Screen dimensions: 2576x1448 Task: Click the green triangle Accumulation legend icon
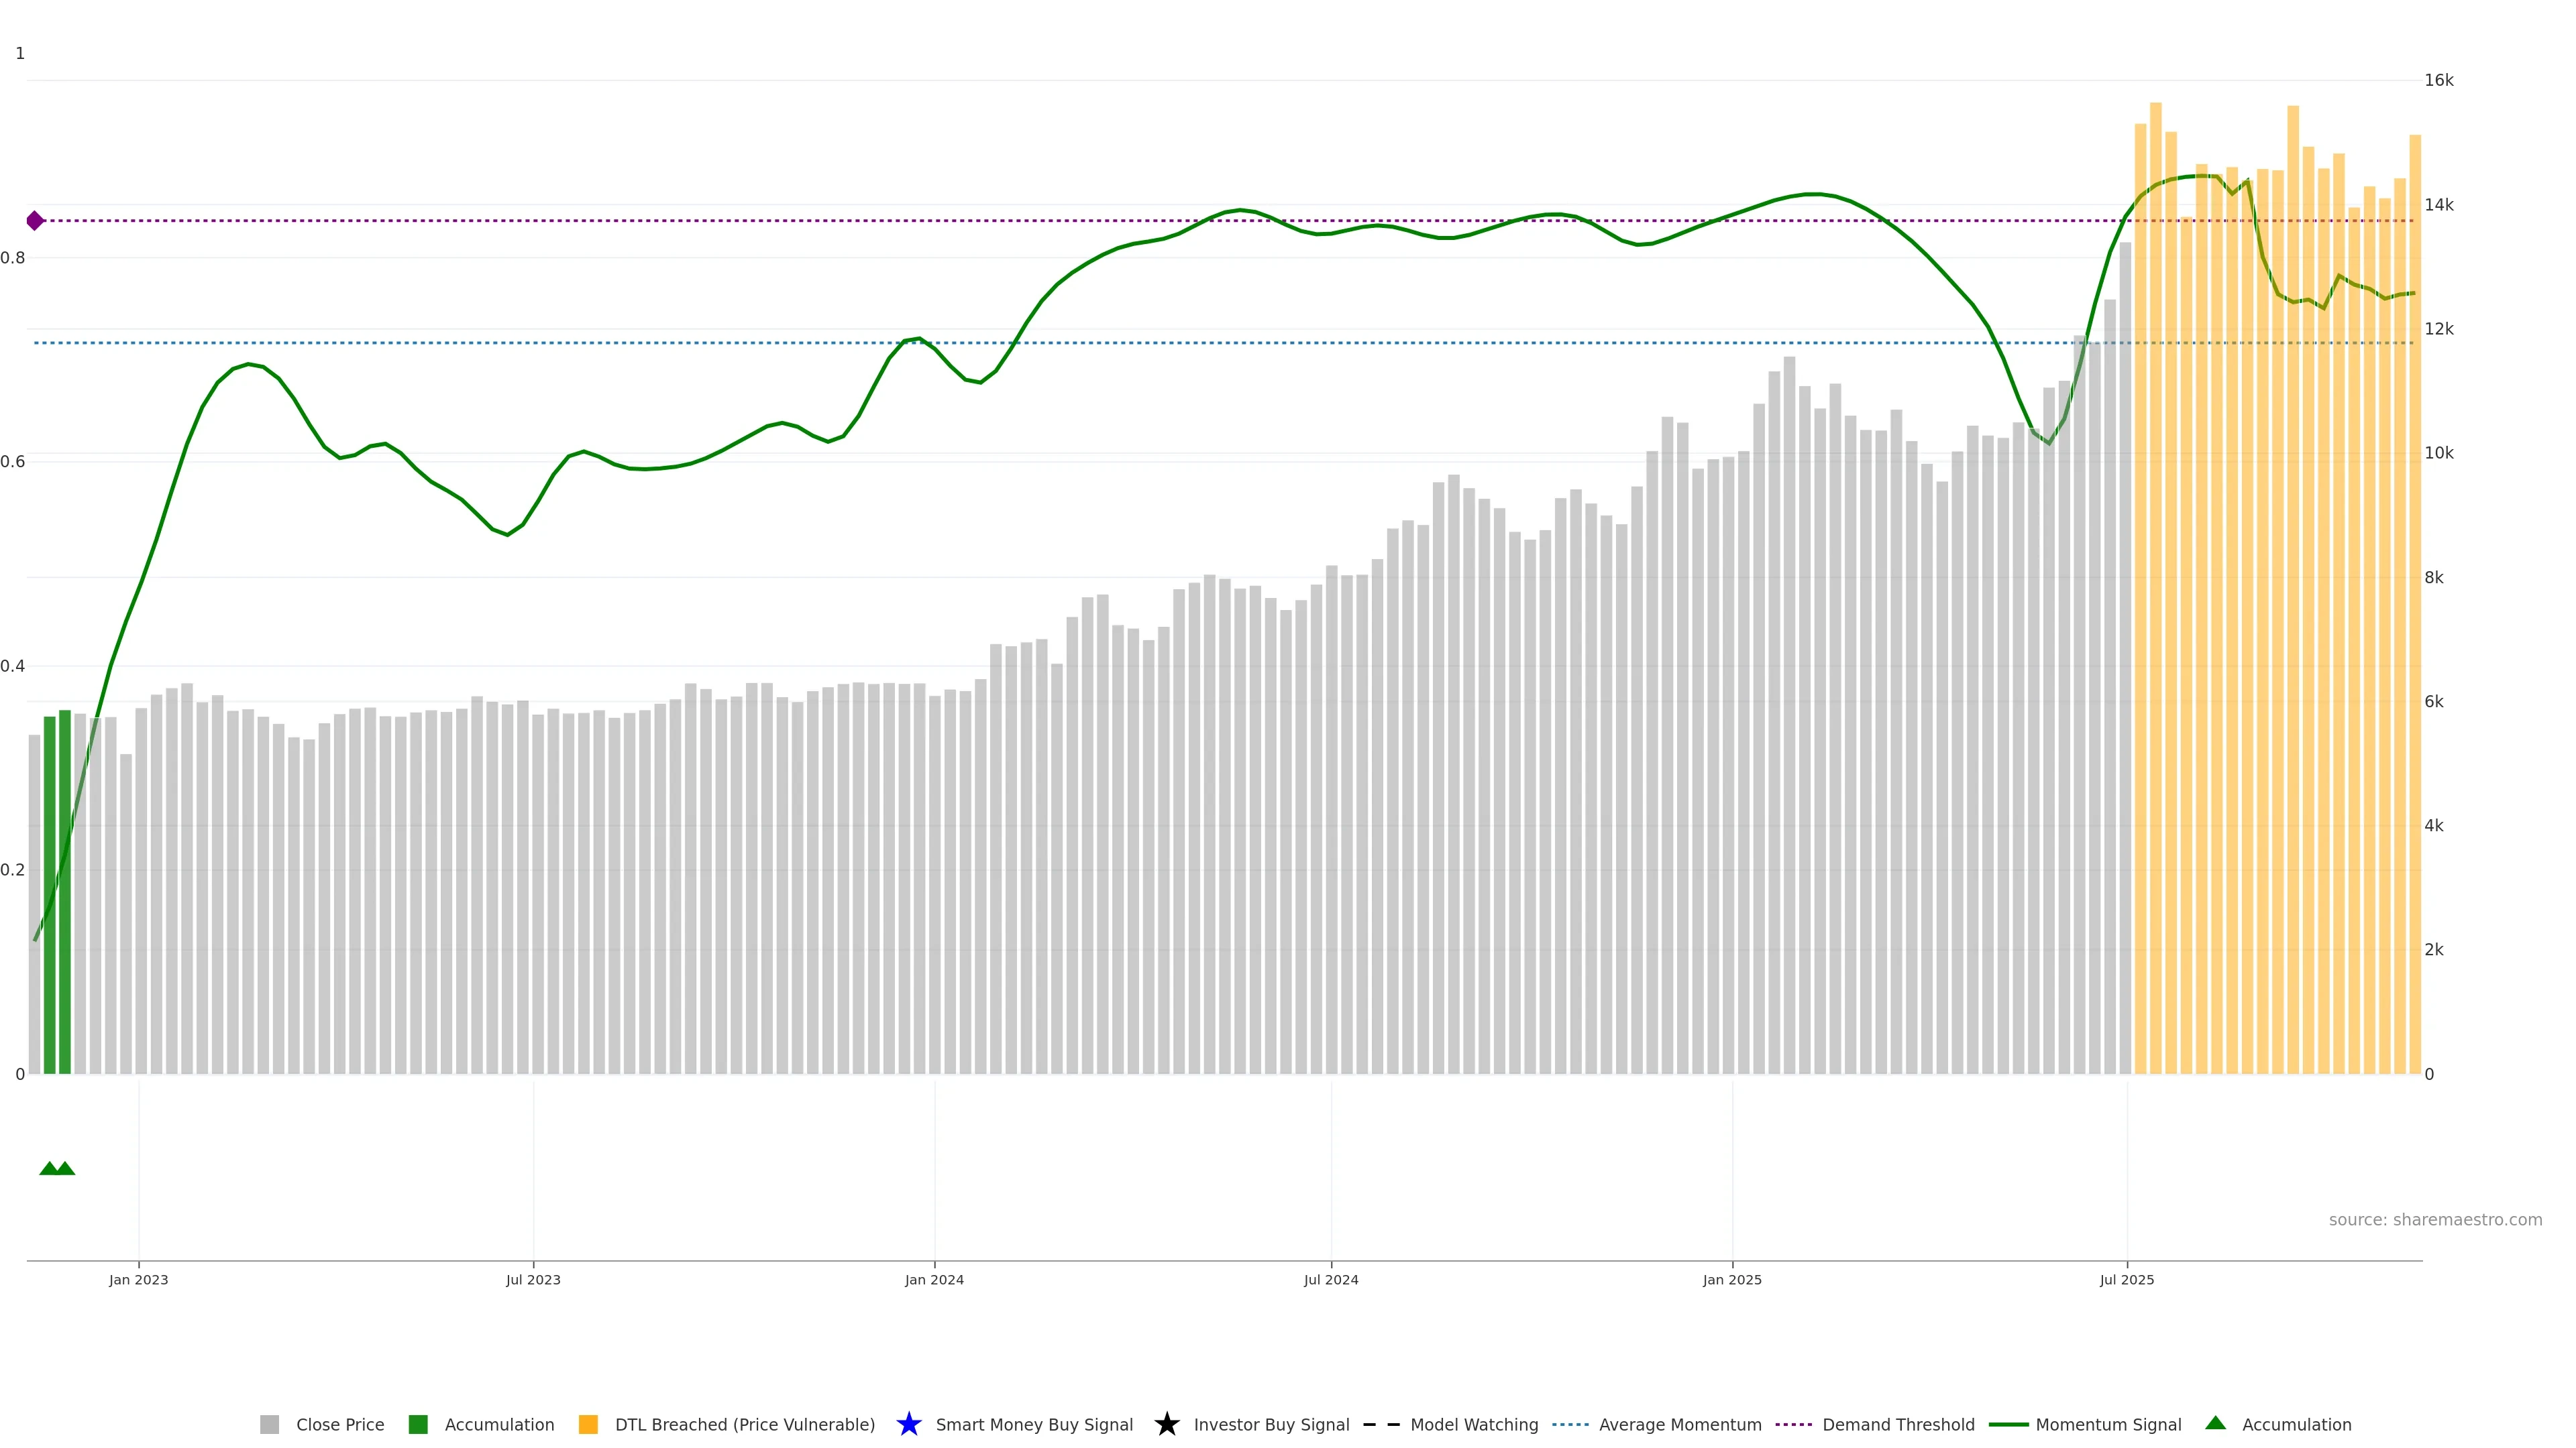pos(2215,1423)
